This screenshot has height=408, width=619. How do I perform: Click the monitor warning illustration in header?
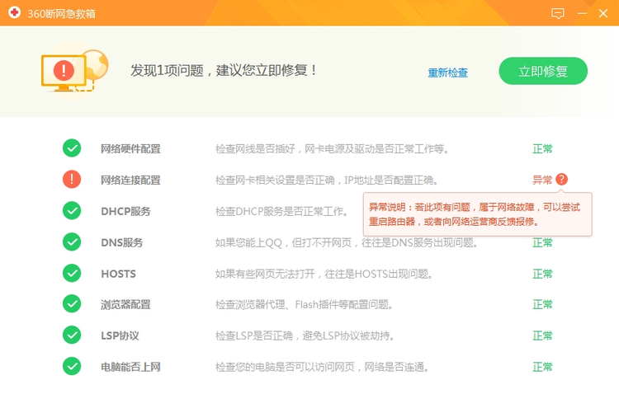[x=74, y=71]
